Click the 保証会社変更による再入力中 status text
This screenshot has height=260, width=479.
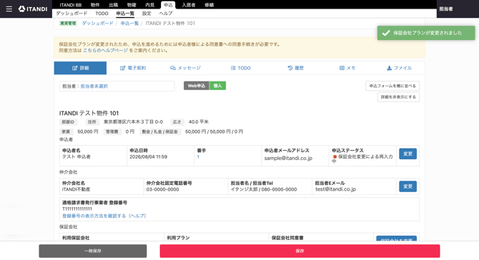[x=362, y=159]
